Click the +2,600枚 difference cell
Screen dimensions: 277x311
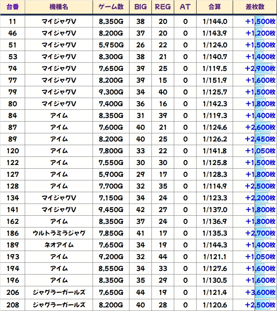pos(255,127)
